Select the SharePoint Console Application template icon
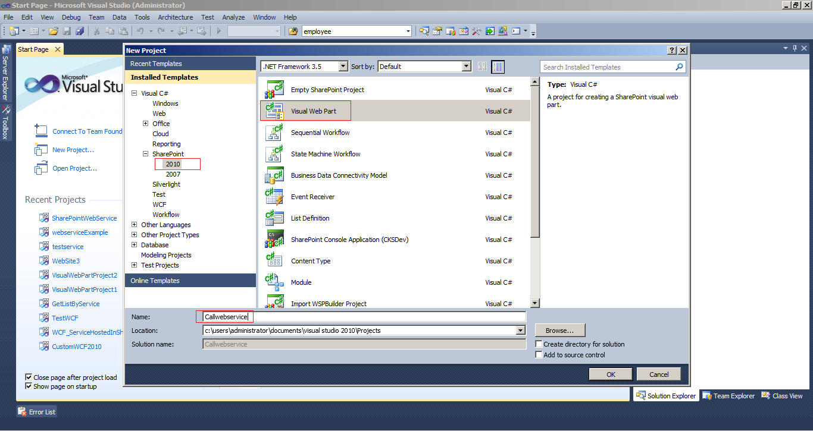 click(x=274, y=240)
